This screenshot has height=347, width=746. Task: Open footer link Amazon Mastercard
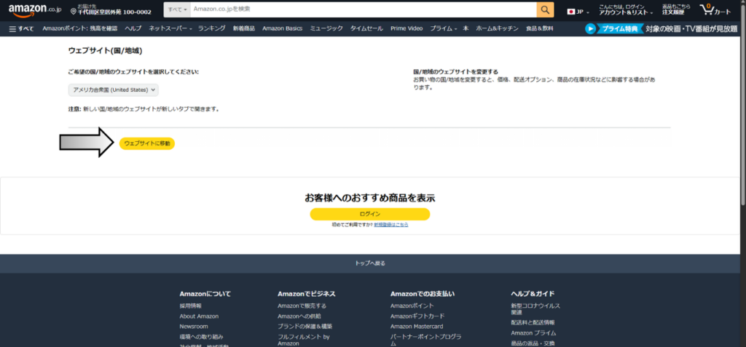417,327
